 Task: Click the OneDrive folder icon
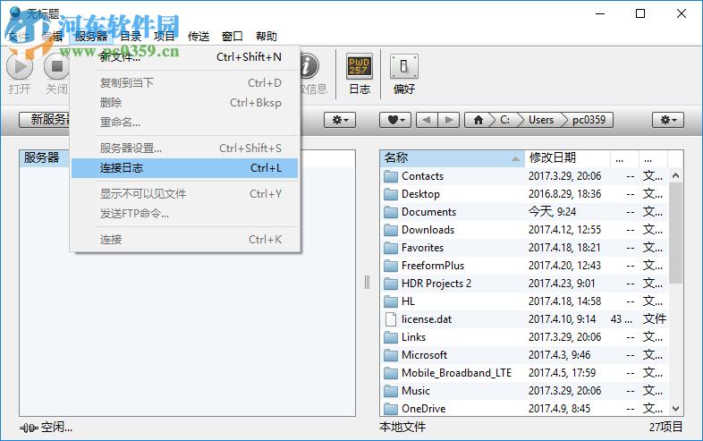point(391,409)
